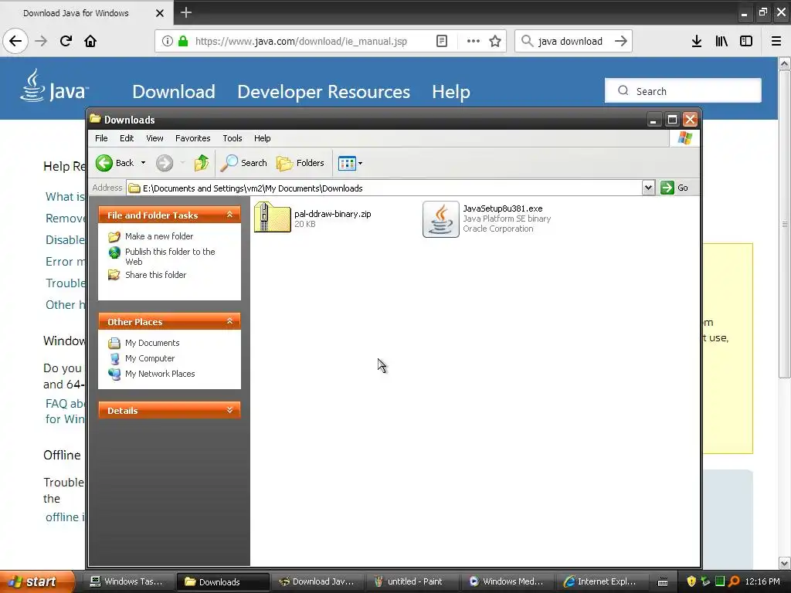
Task: Go to My Computer in Other Places
Action: [150, 358]
